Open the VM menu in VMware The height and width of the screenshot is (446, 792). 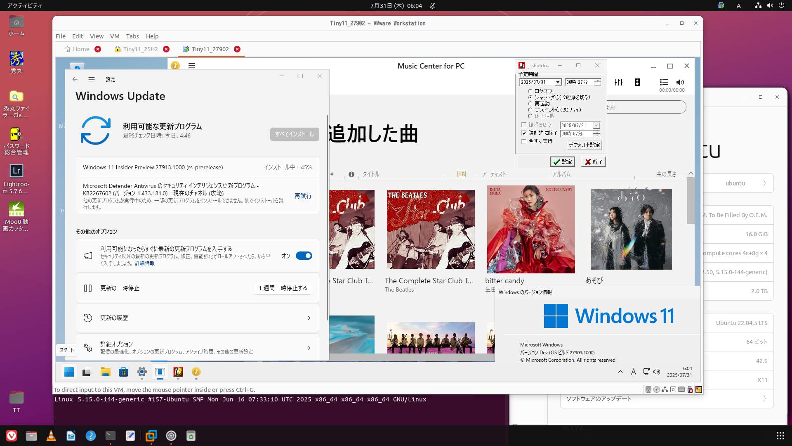pos(115,36)
